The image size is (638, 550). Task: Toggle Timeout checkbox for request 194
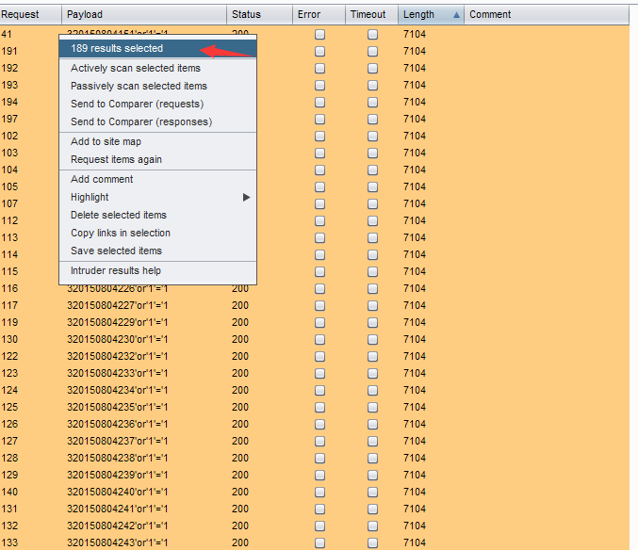click(x=372, y=103)
